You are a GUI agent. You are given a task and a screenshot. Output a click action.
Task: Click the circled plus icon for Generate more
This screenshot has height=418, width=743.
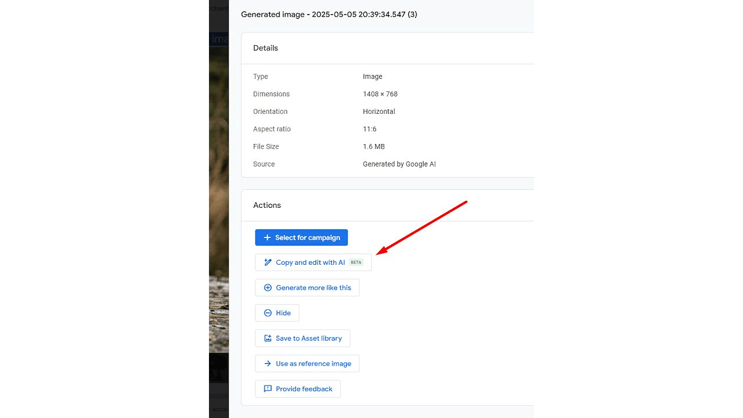pyautogui.click(x=268, y=287)
